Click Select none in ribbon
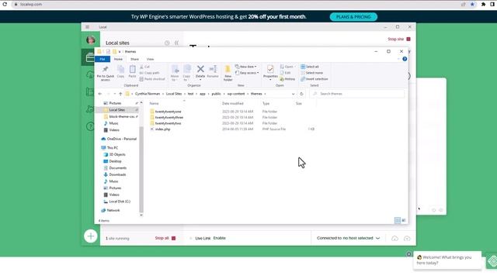This screenshot has width=497, height=279. (x=311, y=73)
